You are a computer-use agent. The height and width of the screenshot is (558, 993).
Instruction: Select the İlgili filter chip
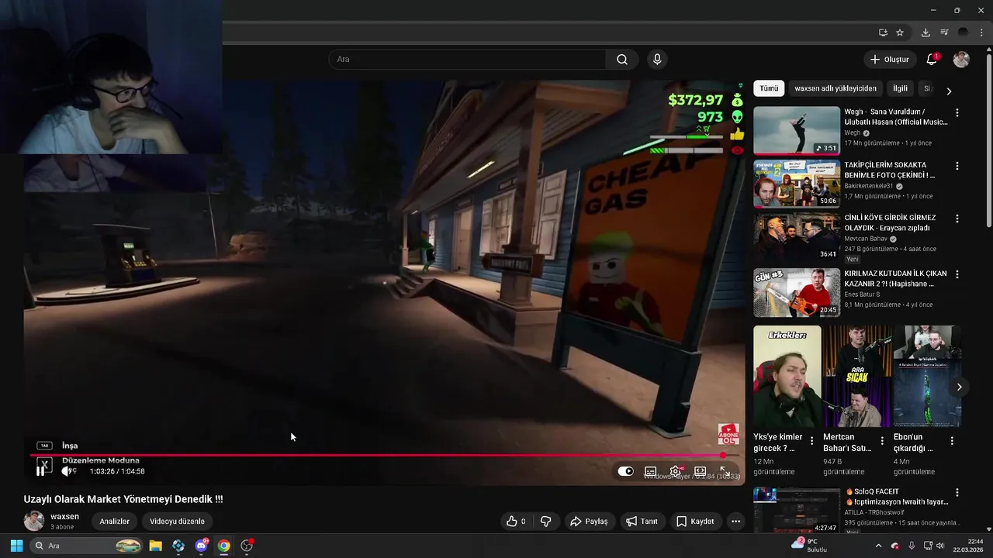point(900,88)
